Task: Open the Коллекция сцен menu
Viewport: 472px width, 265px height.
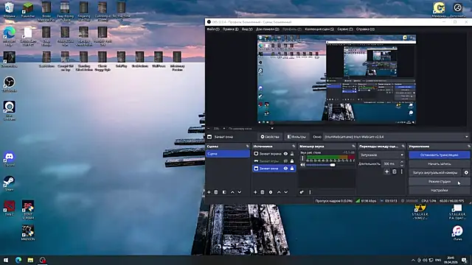Action: point(319,29)
